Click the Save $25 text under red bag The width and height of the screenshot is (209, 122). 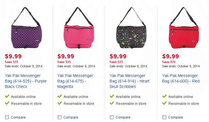click(169, 62)
